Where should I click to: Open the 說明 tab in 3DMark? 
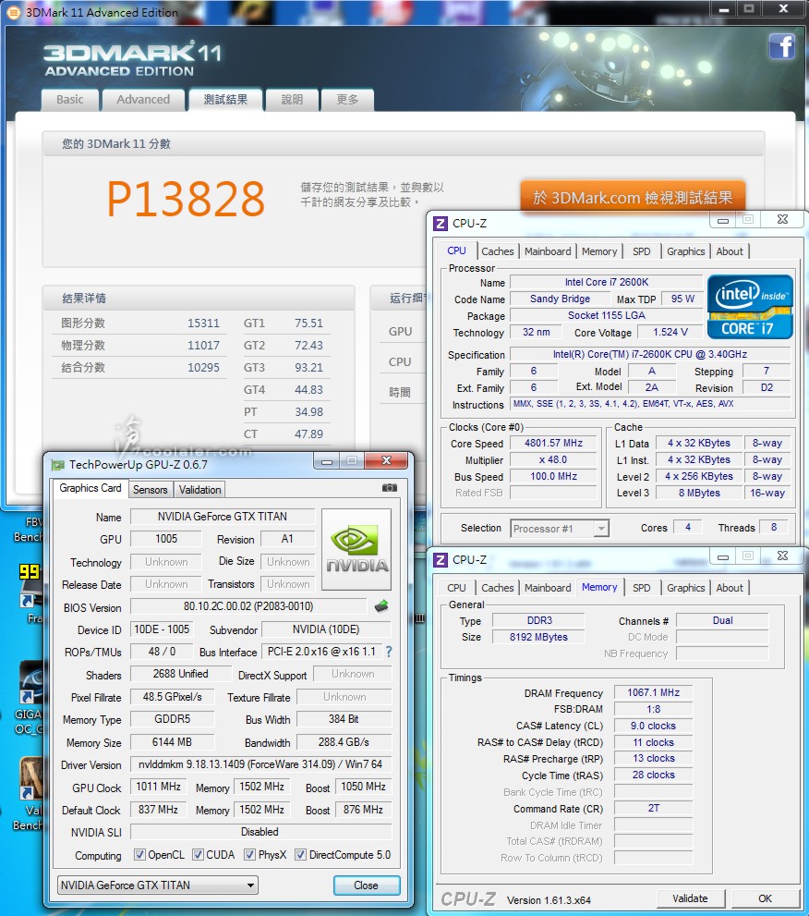[x=292, y=100]
